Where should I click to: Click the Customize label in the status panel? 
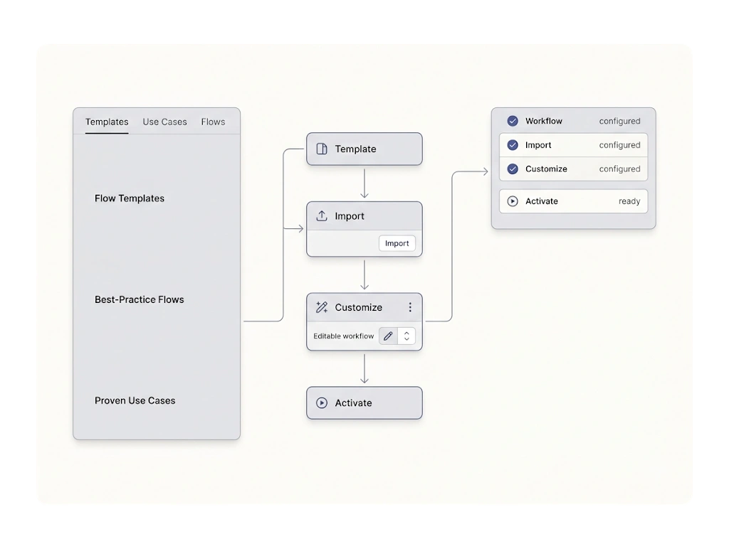546,169
